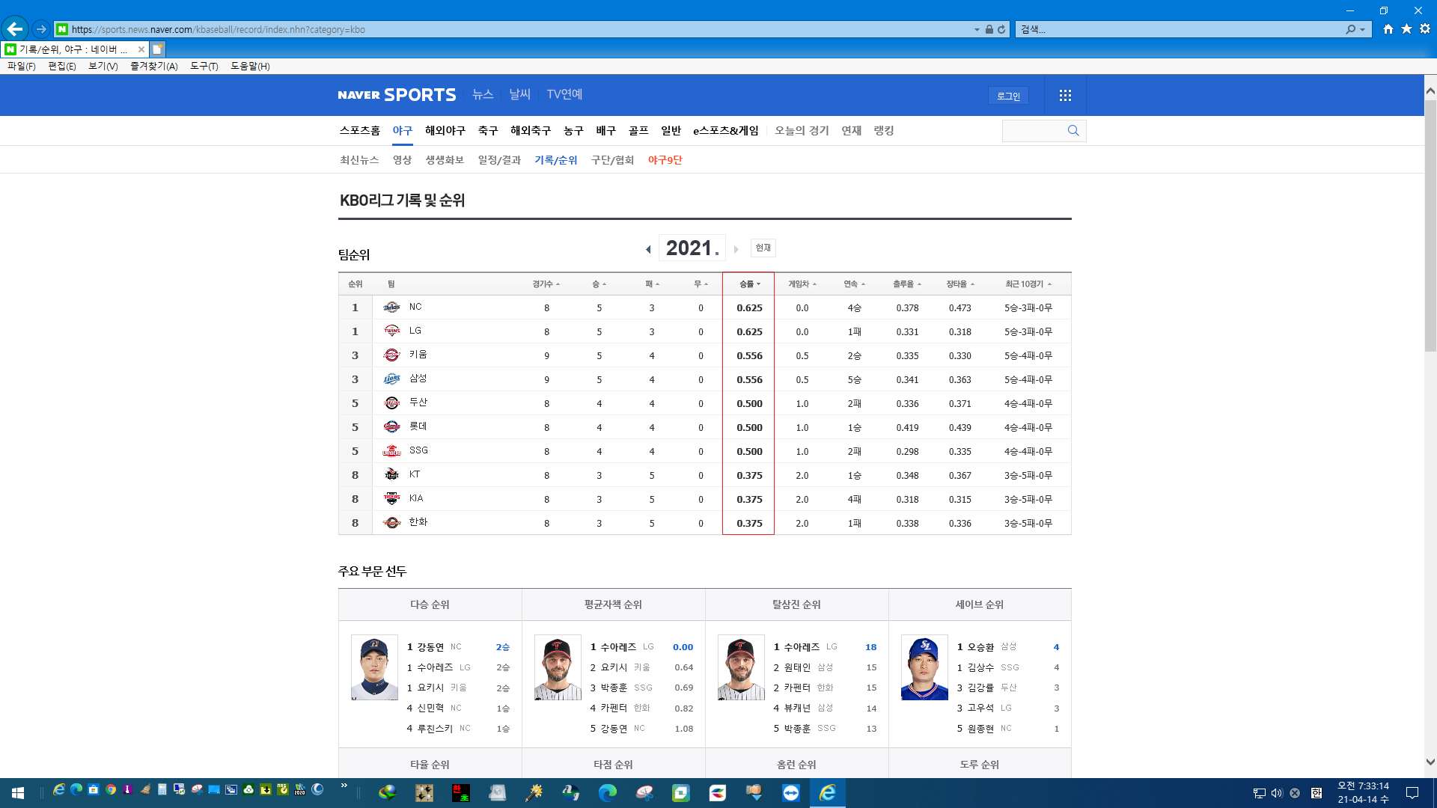Click the 다승 순위 player photo

click(374, 667)
